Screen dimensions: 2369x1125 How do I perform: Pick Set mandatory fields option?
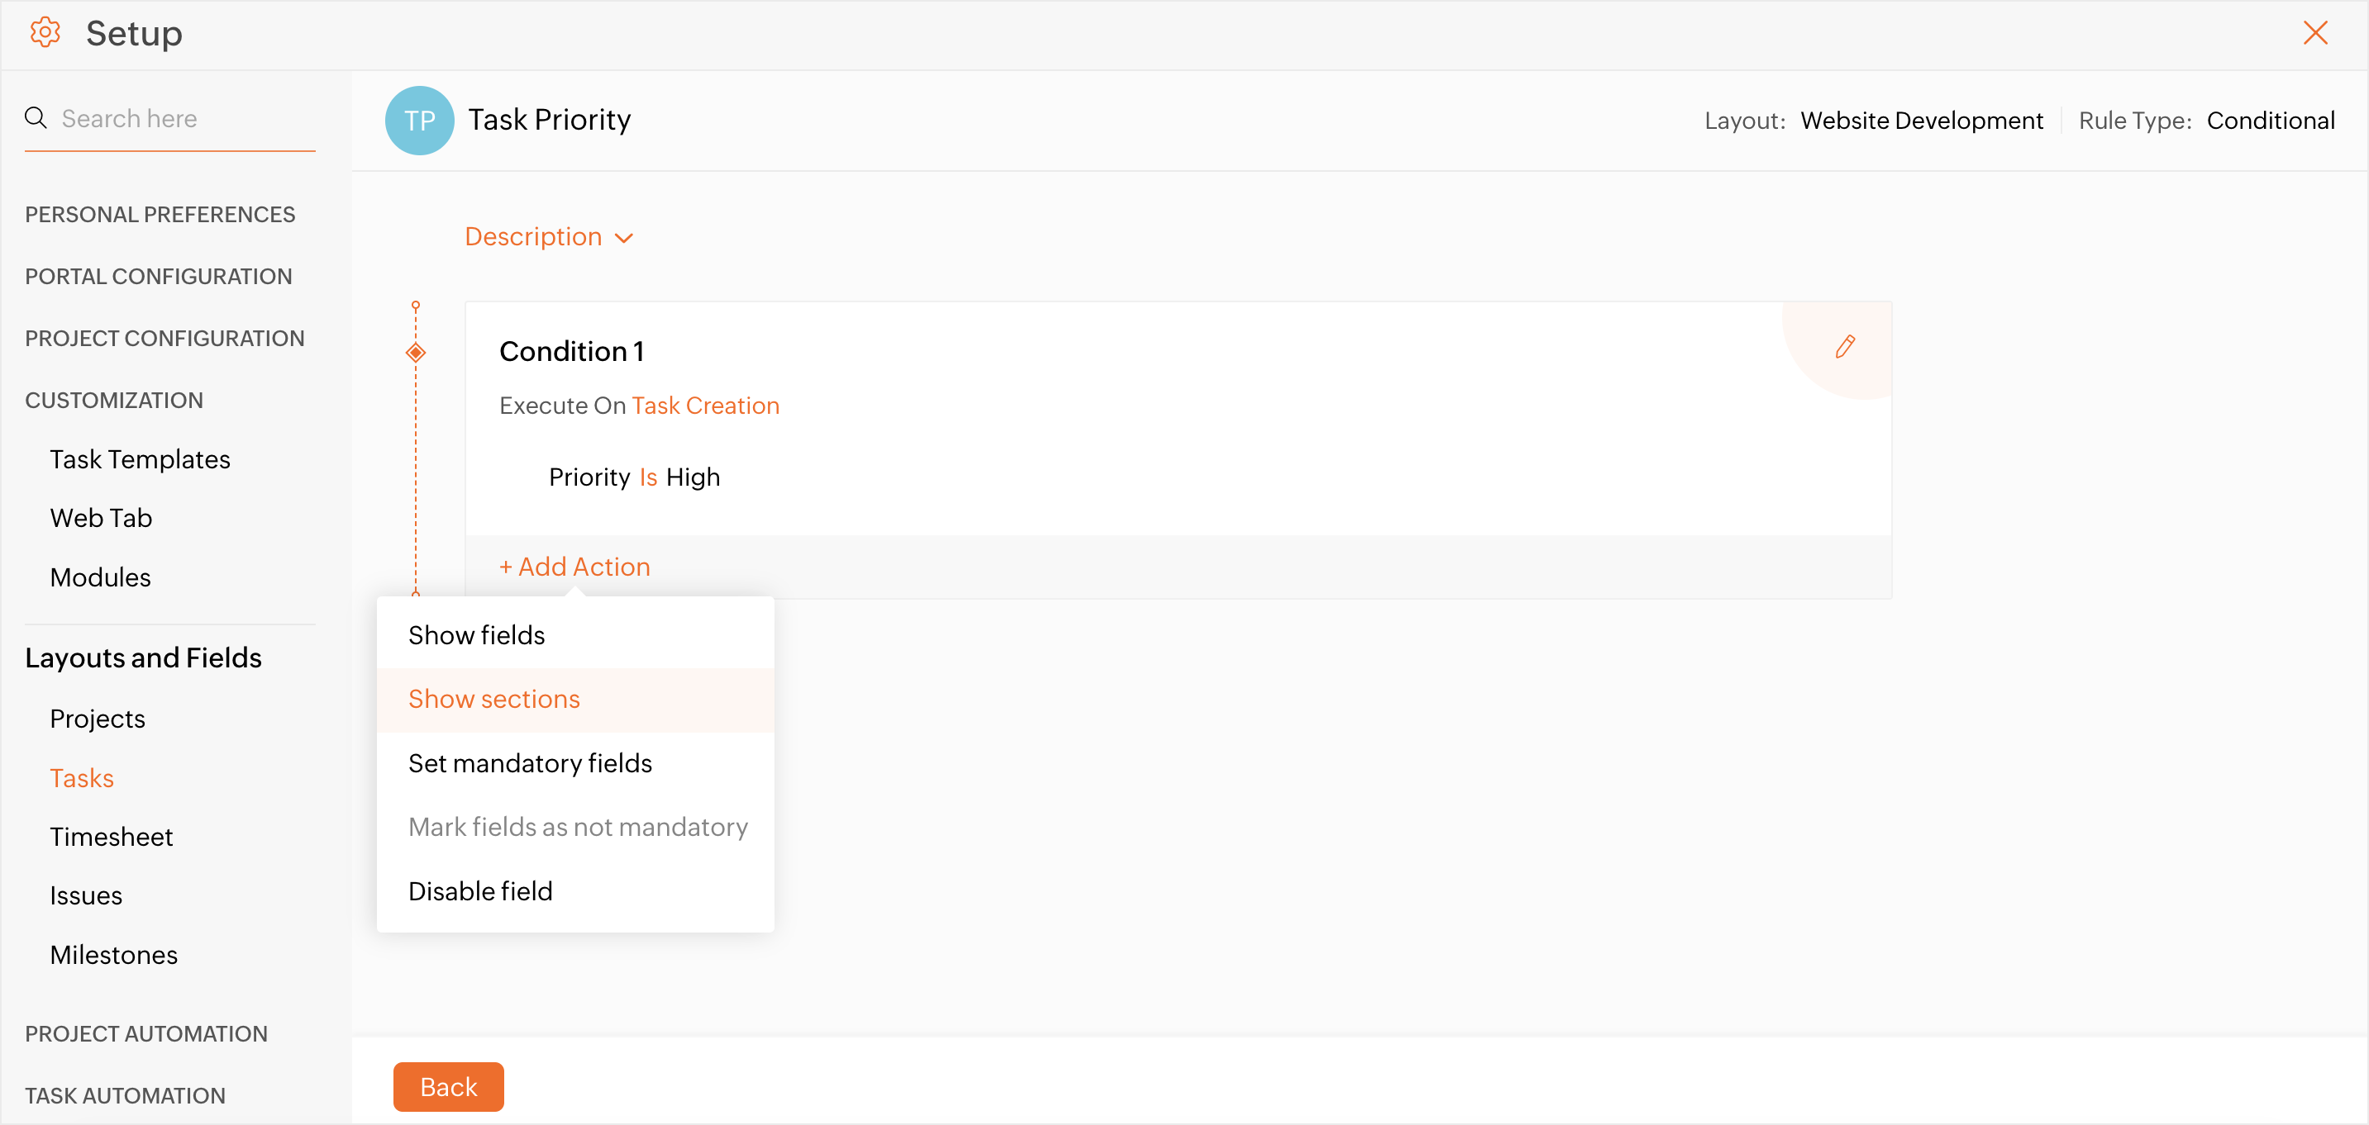tap(530, 763)
